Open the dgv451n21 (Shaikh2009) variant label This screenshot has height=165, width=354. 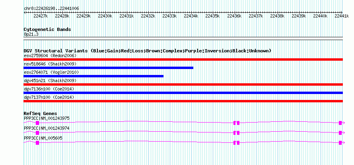(x=50, y=81)
